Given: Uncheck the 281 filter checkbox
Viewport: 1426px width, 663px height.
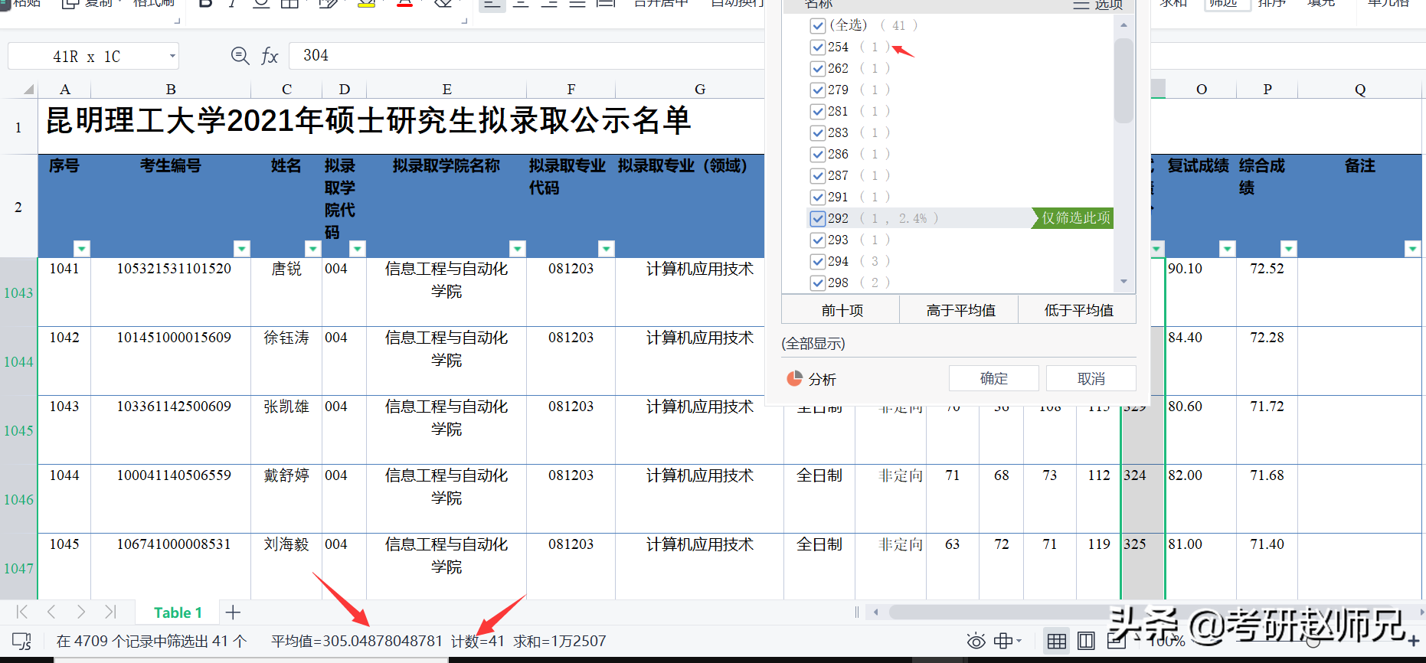Looking at the screenshot, I should click(818, 111).
